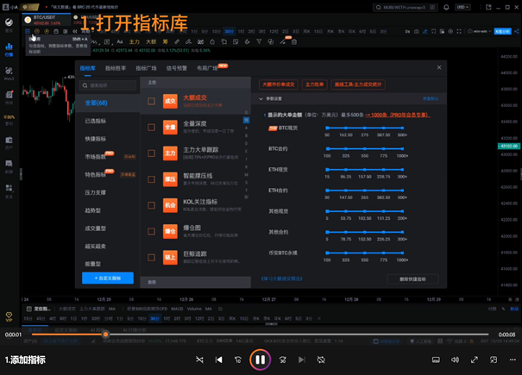This screenshot has width=522, height=375.
Task: Switch to the 指标库 tab
Action: click(87, 68)
